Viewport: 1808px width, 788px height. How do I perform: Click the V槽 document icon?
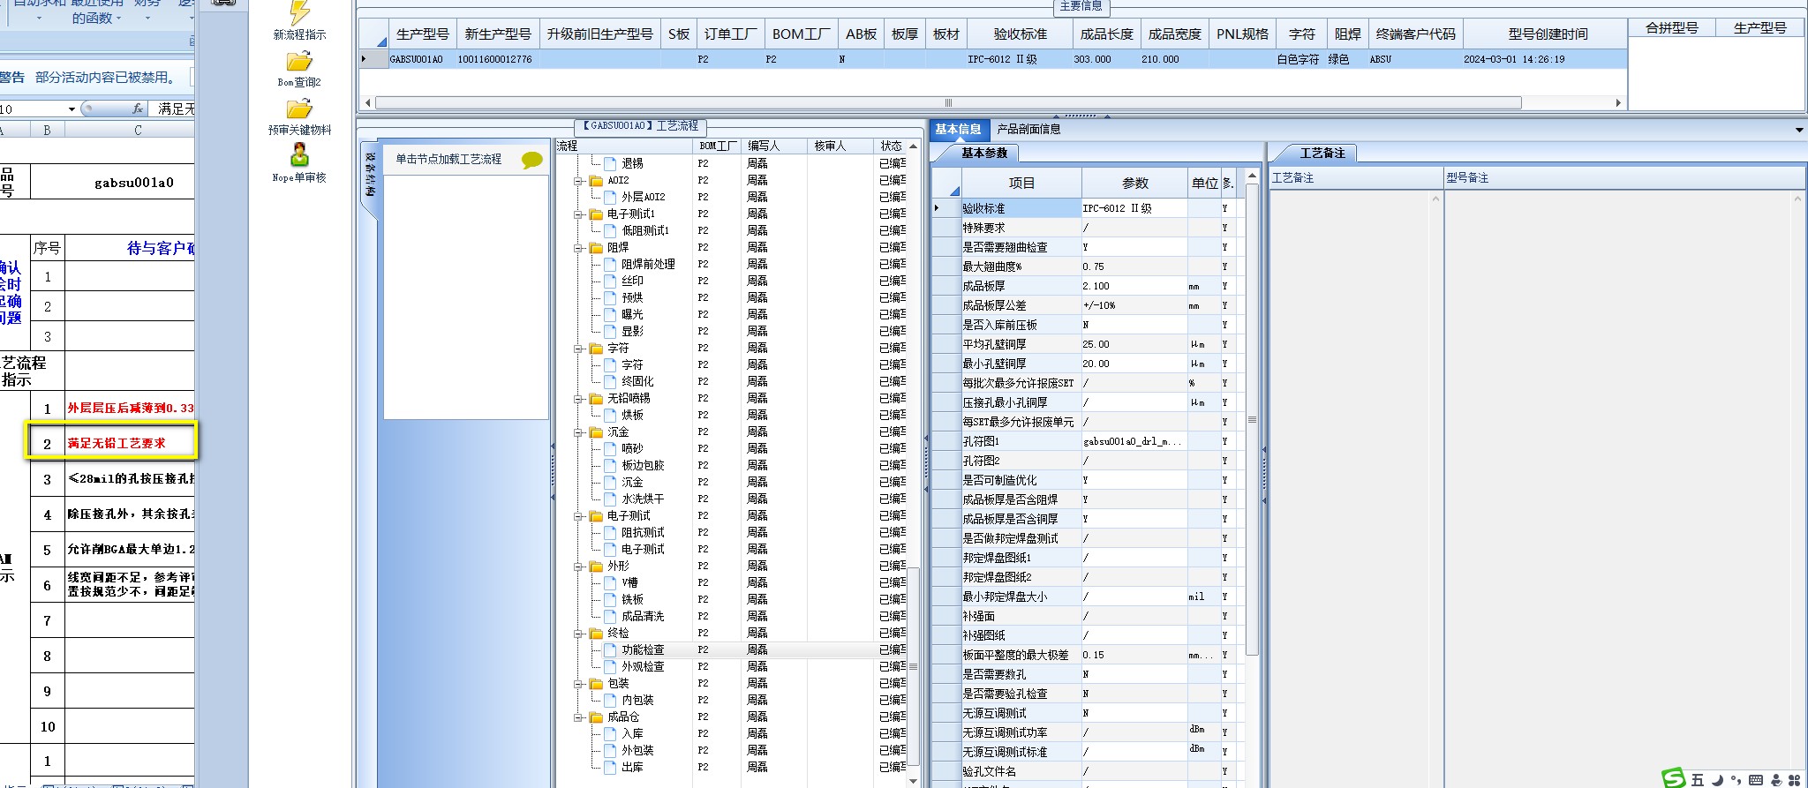tap(611, 582)
